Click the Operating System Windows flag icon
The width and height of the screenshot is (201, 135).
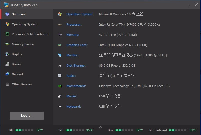7,24
